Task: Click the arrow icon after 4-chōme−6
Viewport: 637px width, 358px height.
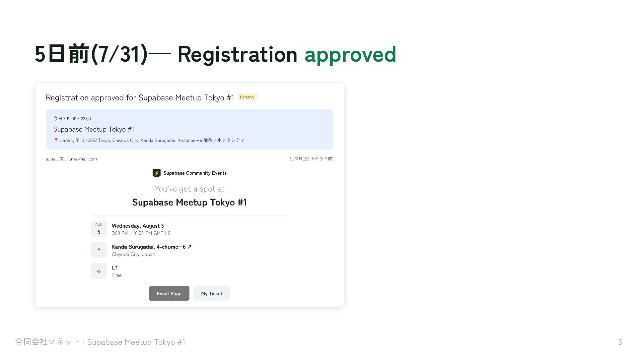Action: [x=189, y=247]
